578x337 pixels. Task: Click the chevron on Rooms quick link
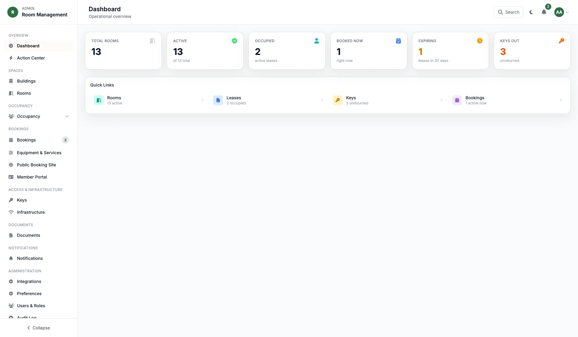(x=203, y=100)
